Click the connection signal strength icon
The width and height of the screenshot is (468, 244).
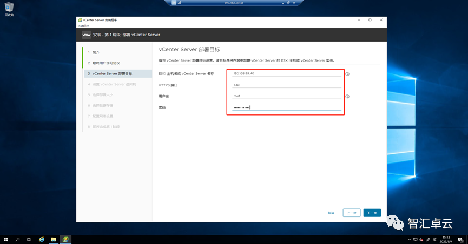[180, 3]
